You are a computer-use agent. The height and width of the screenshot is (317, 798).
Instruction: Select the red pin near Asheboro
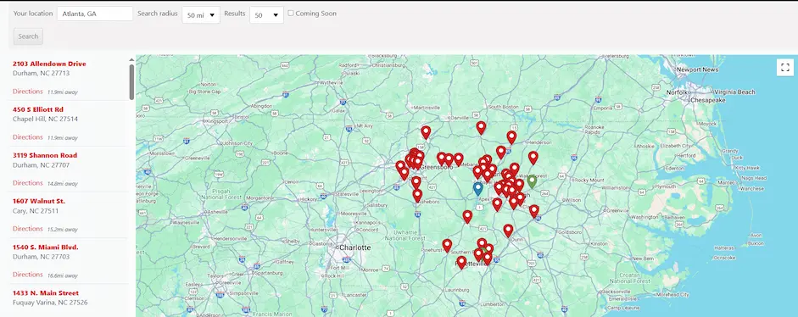pyautogui.click(x=418, y=196)
